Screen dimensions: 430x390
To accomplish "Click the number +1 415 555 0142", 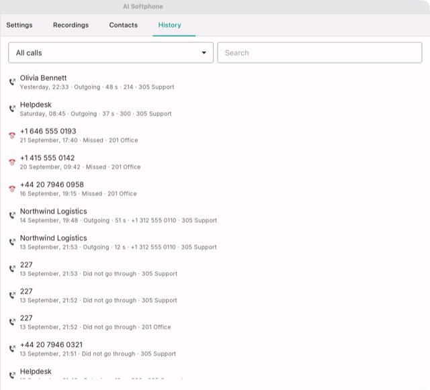I will 47,158.
